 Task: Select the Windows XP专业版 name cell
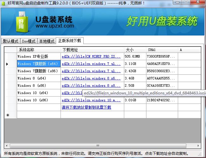(39, 56)
